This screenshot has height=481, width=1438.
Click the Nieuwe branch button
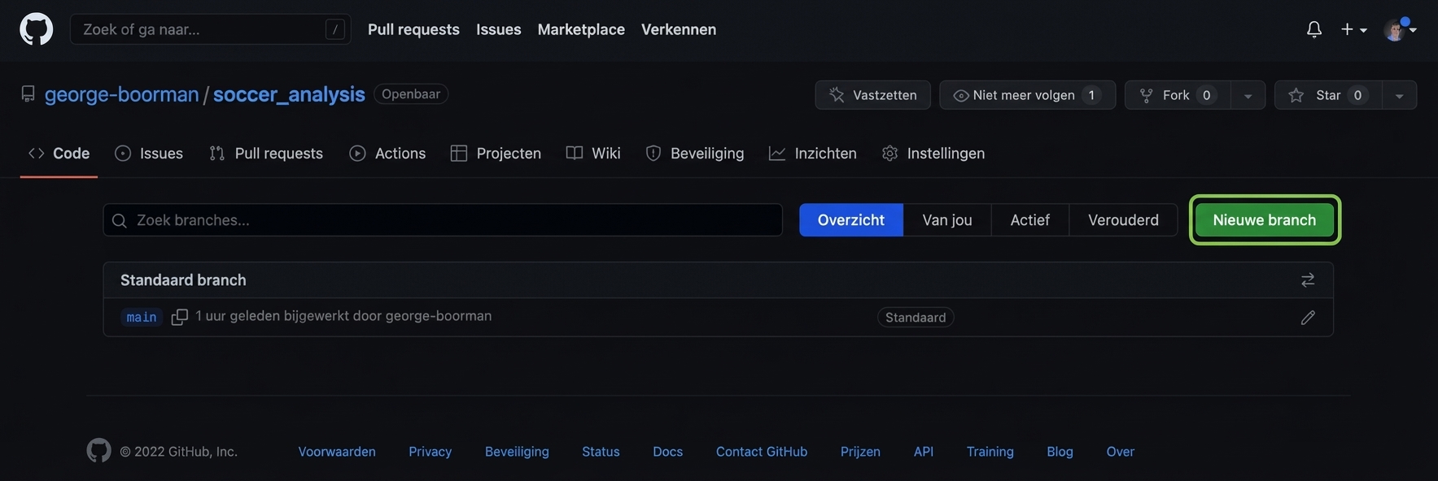point(1264,220)
